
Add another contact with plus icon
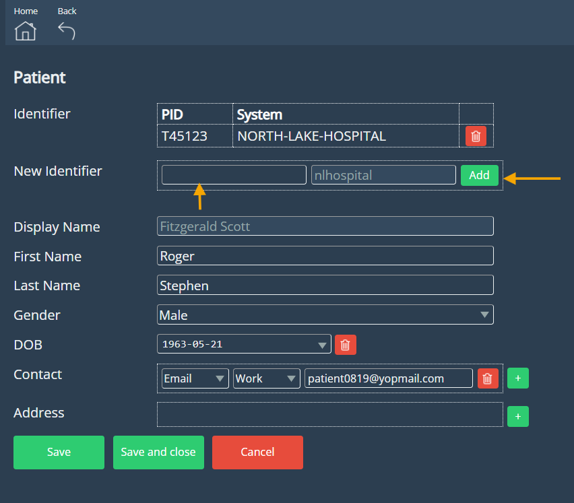point(517,378)
